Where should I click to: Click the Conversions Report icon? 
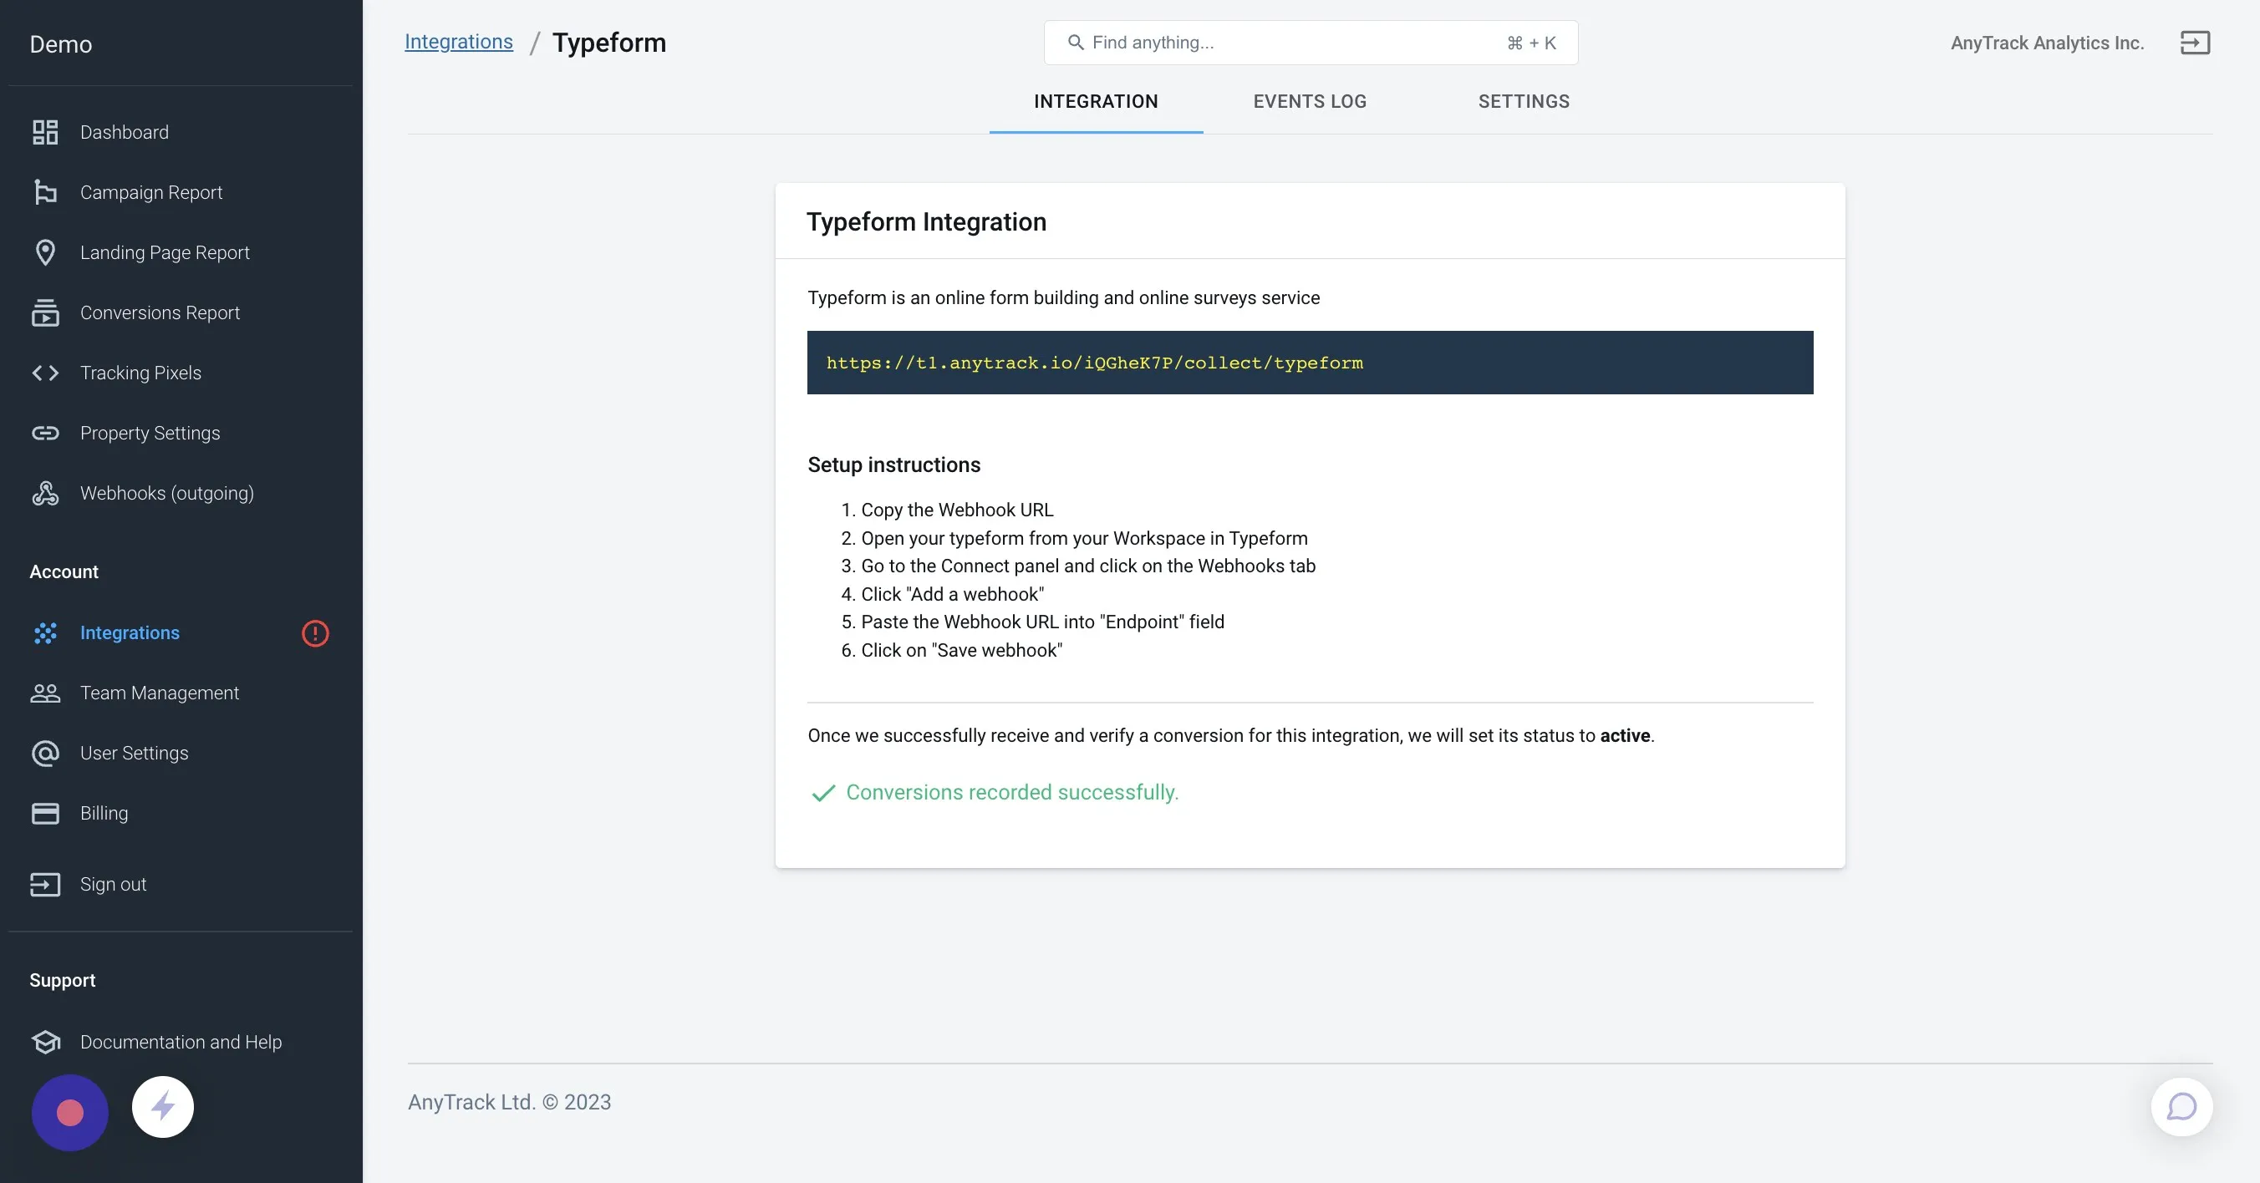pyautogui.click(x=45, y=312)
